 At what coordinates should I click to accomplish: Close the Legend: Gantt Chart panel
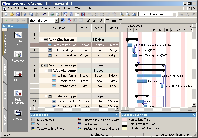194,115
